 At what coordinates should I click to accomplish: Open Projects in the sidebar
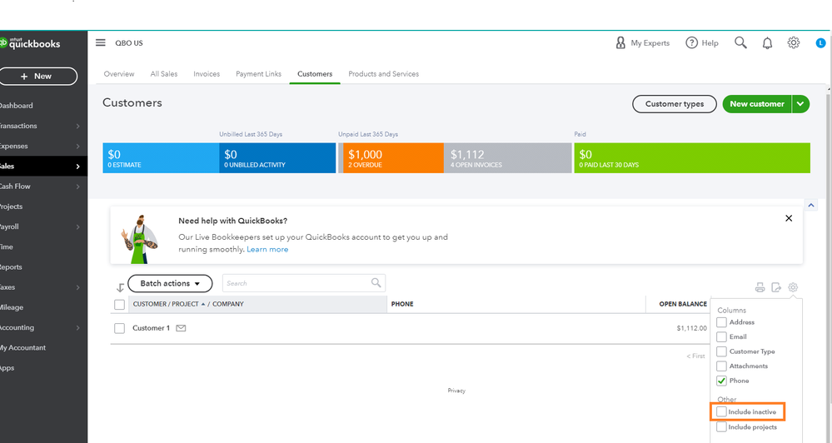[11, 207]
